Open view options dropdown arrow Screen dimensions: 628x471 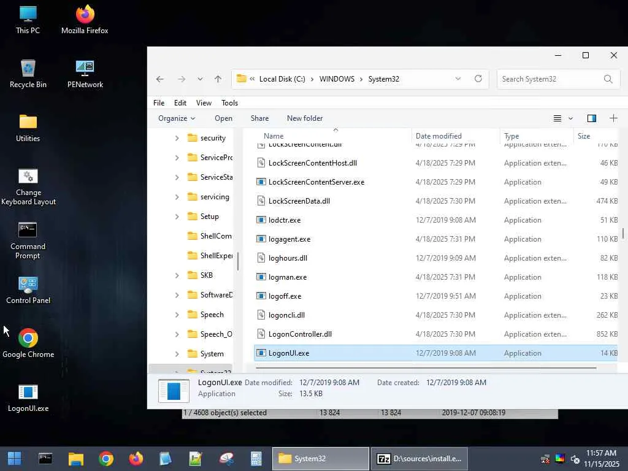(x=571, y=118)
